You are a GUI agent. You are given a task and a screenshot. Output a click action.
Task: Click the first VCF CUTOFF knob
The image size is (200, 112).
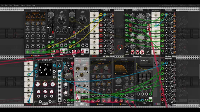(62, 20)
